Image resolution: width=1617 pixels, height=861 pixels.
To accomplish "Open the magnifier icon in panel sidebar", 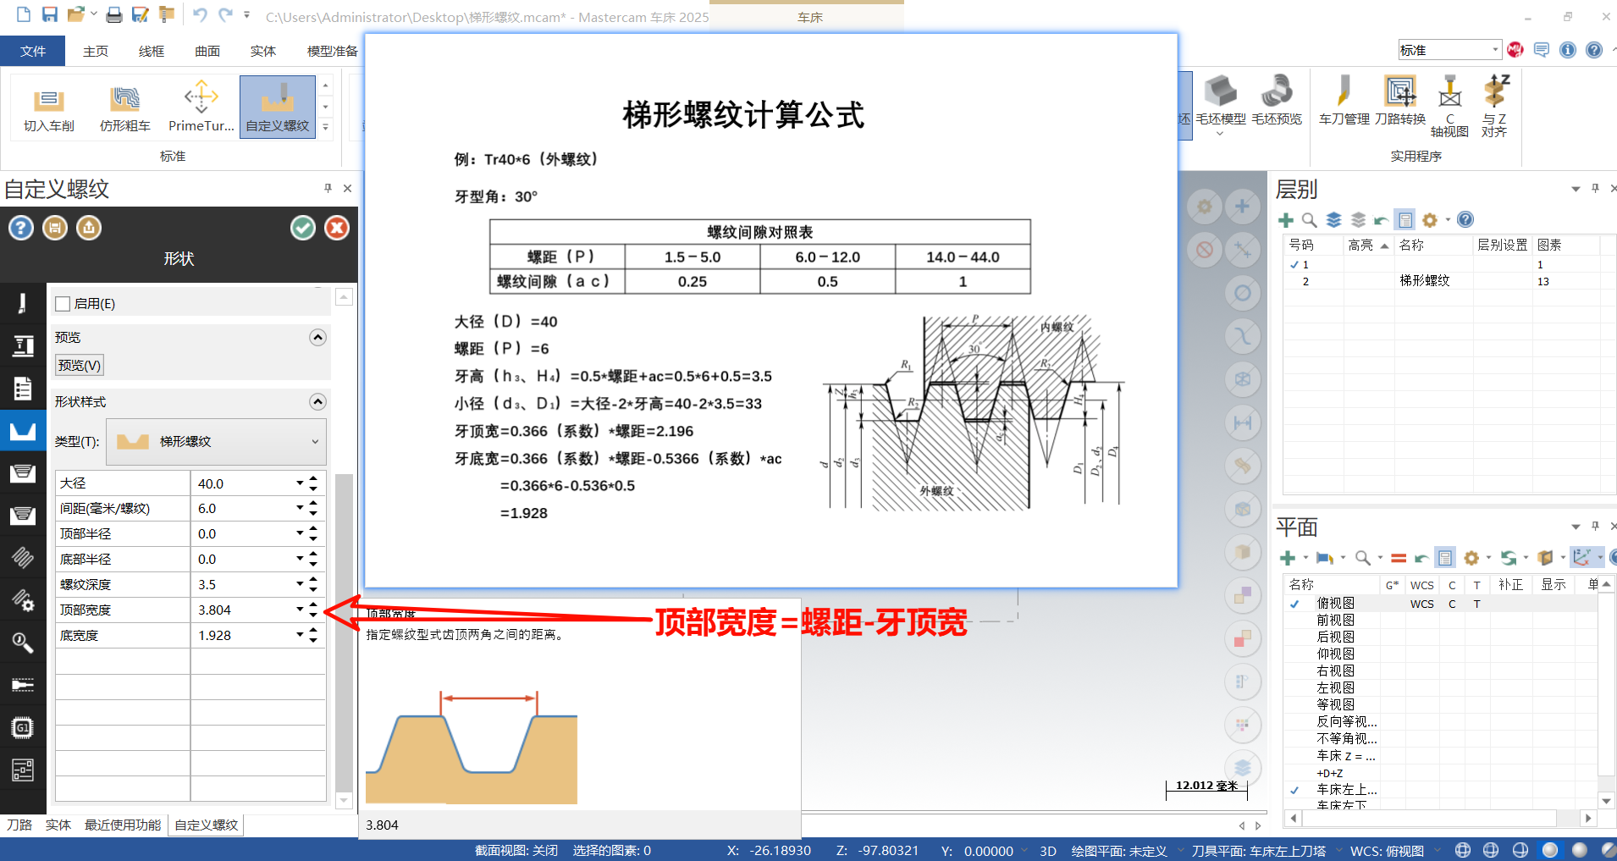I will pyautogui.click(x=23, y=643).
